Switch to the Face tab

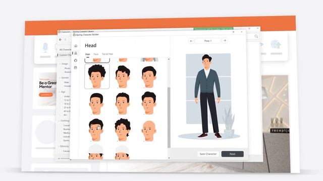pyautogui.click(x=96, y=54)
